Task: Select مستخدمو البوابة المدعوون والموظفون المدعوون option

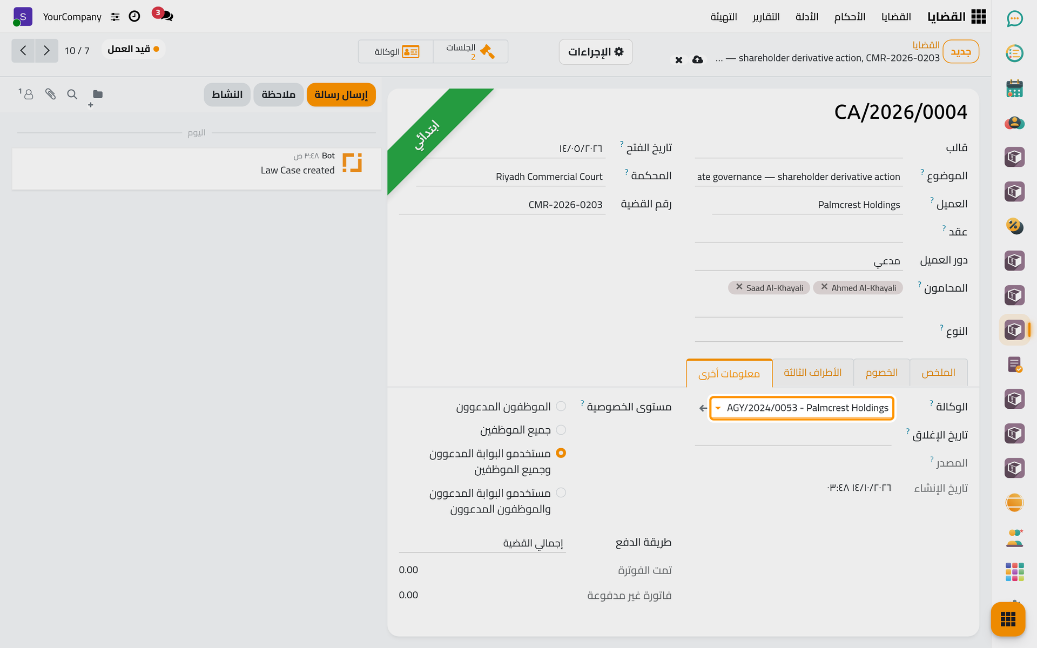Action: click(561, 492)
